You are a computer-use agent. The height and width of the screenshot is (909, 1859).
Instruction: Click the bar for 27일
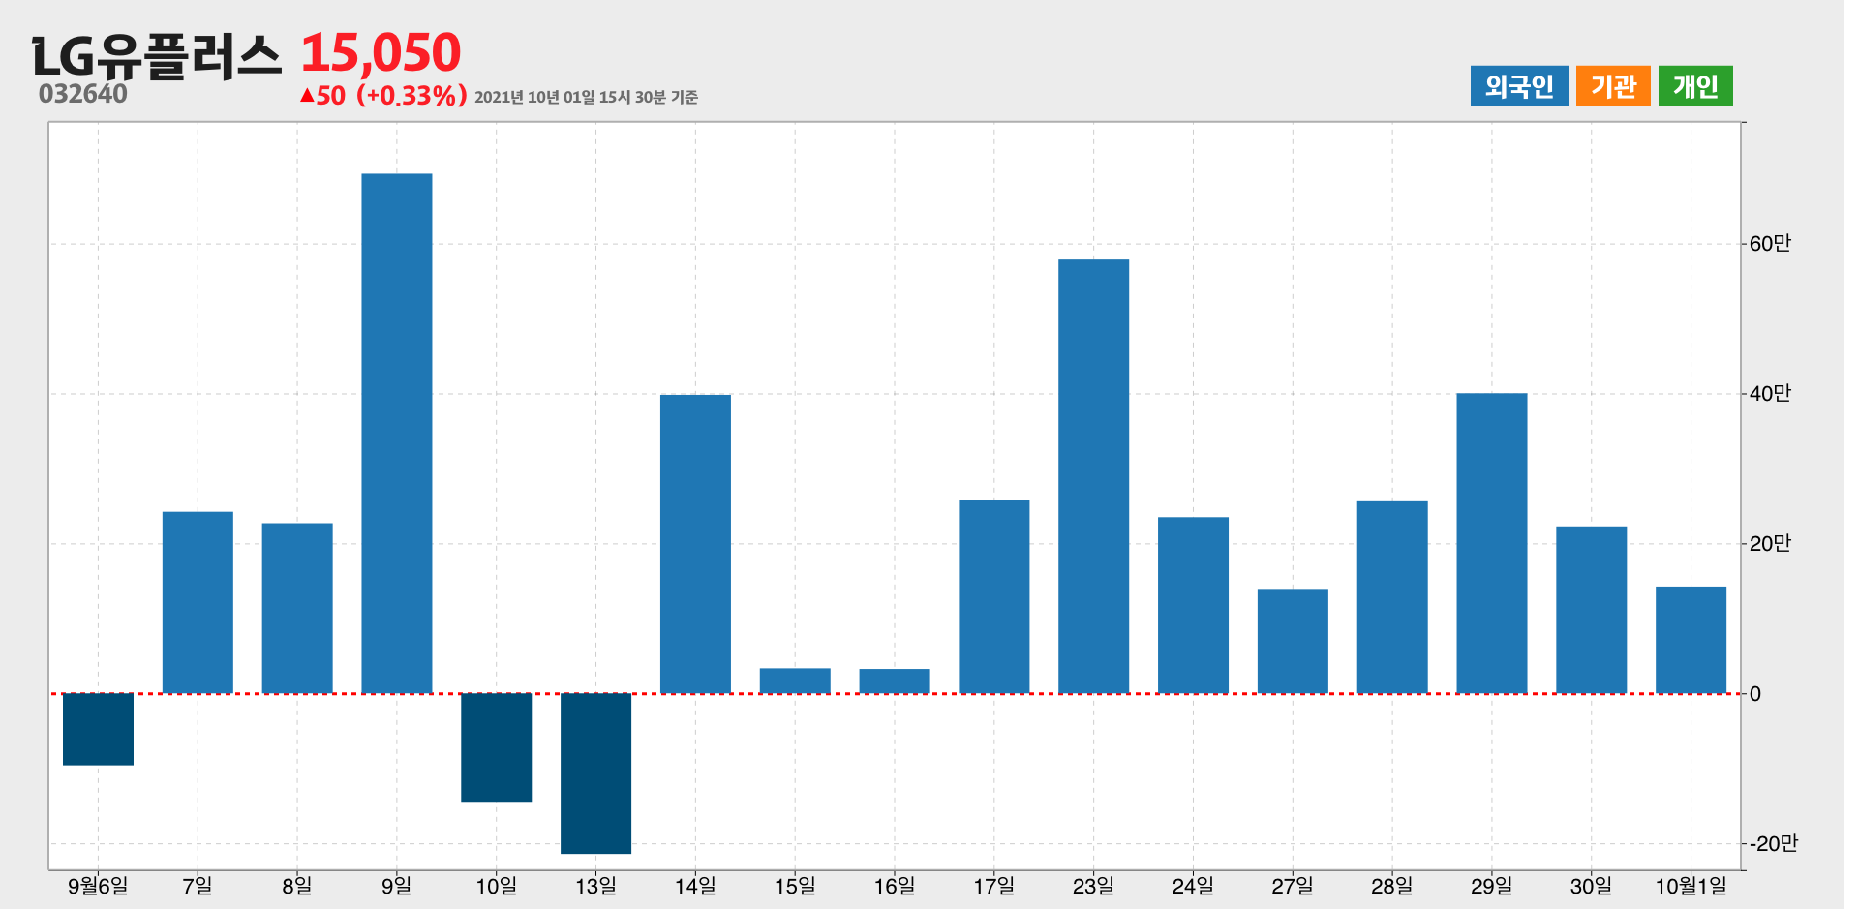coord(1293,641)
